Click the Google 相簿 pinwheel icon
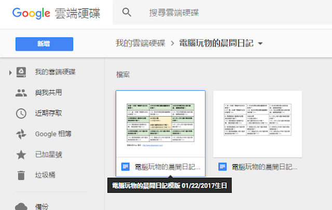Screen dimensions: 332x210 pyautogui.click(x=21, y=134)
